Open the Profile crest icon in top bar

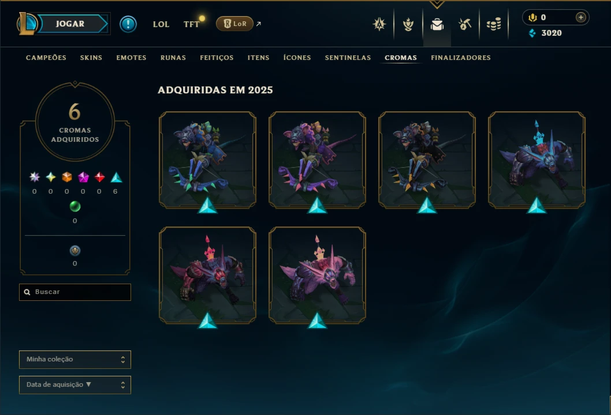379,25
